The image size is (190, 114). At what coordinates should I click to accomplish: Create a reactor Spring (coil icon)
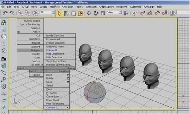[x=4, y=66]
